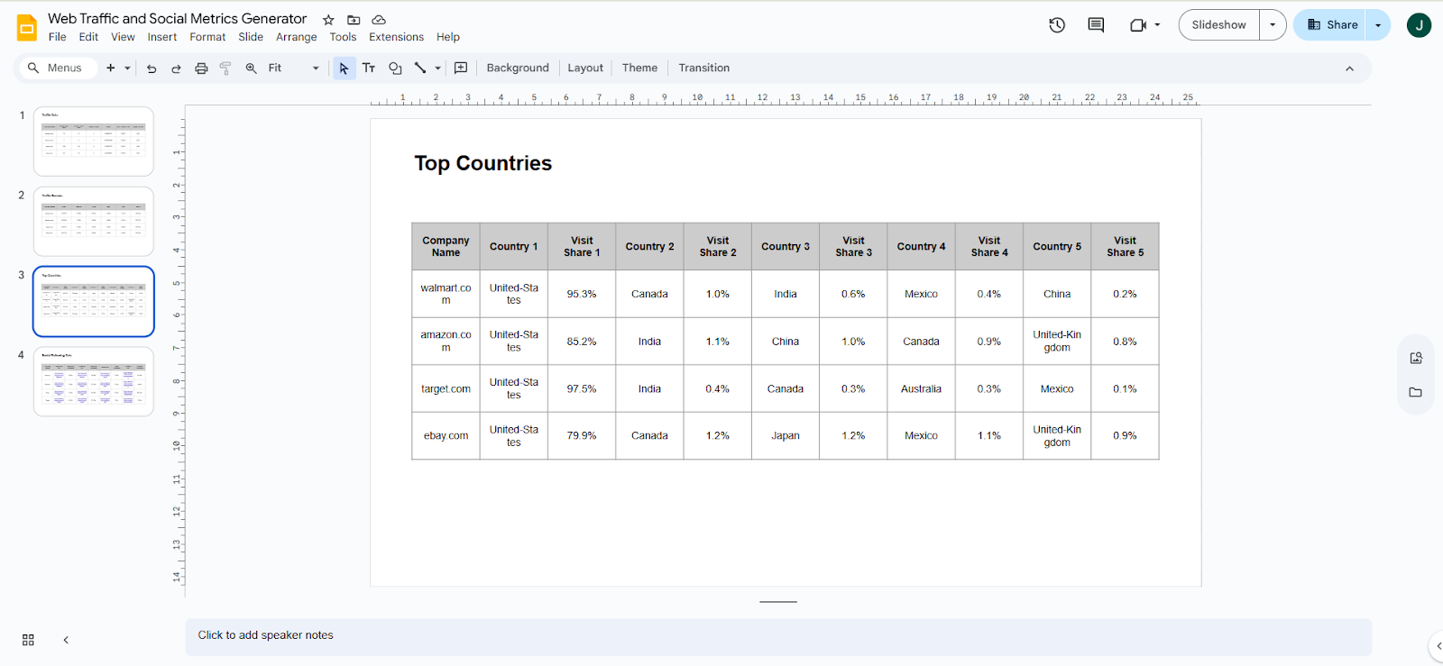Open the Tools menu
Screen dimensions: 1443x666
pyautogui.click(x=343, y=37)
